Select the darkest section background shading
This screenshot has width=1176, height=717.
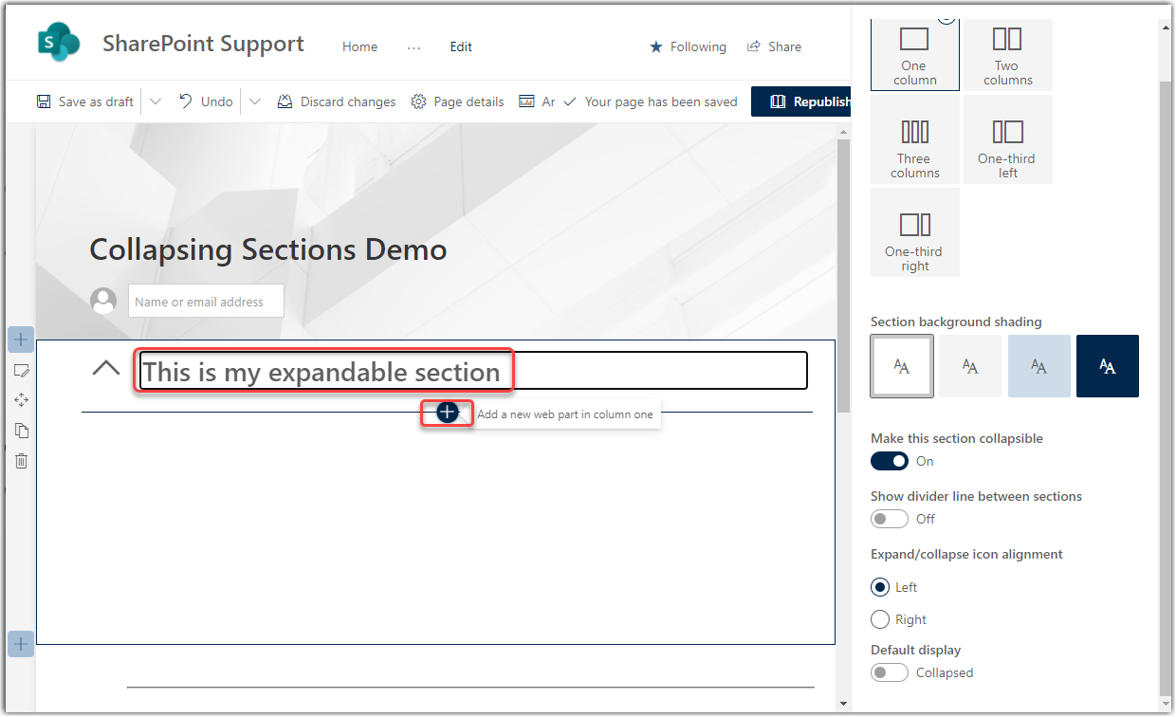click(x=1107, y=366)
